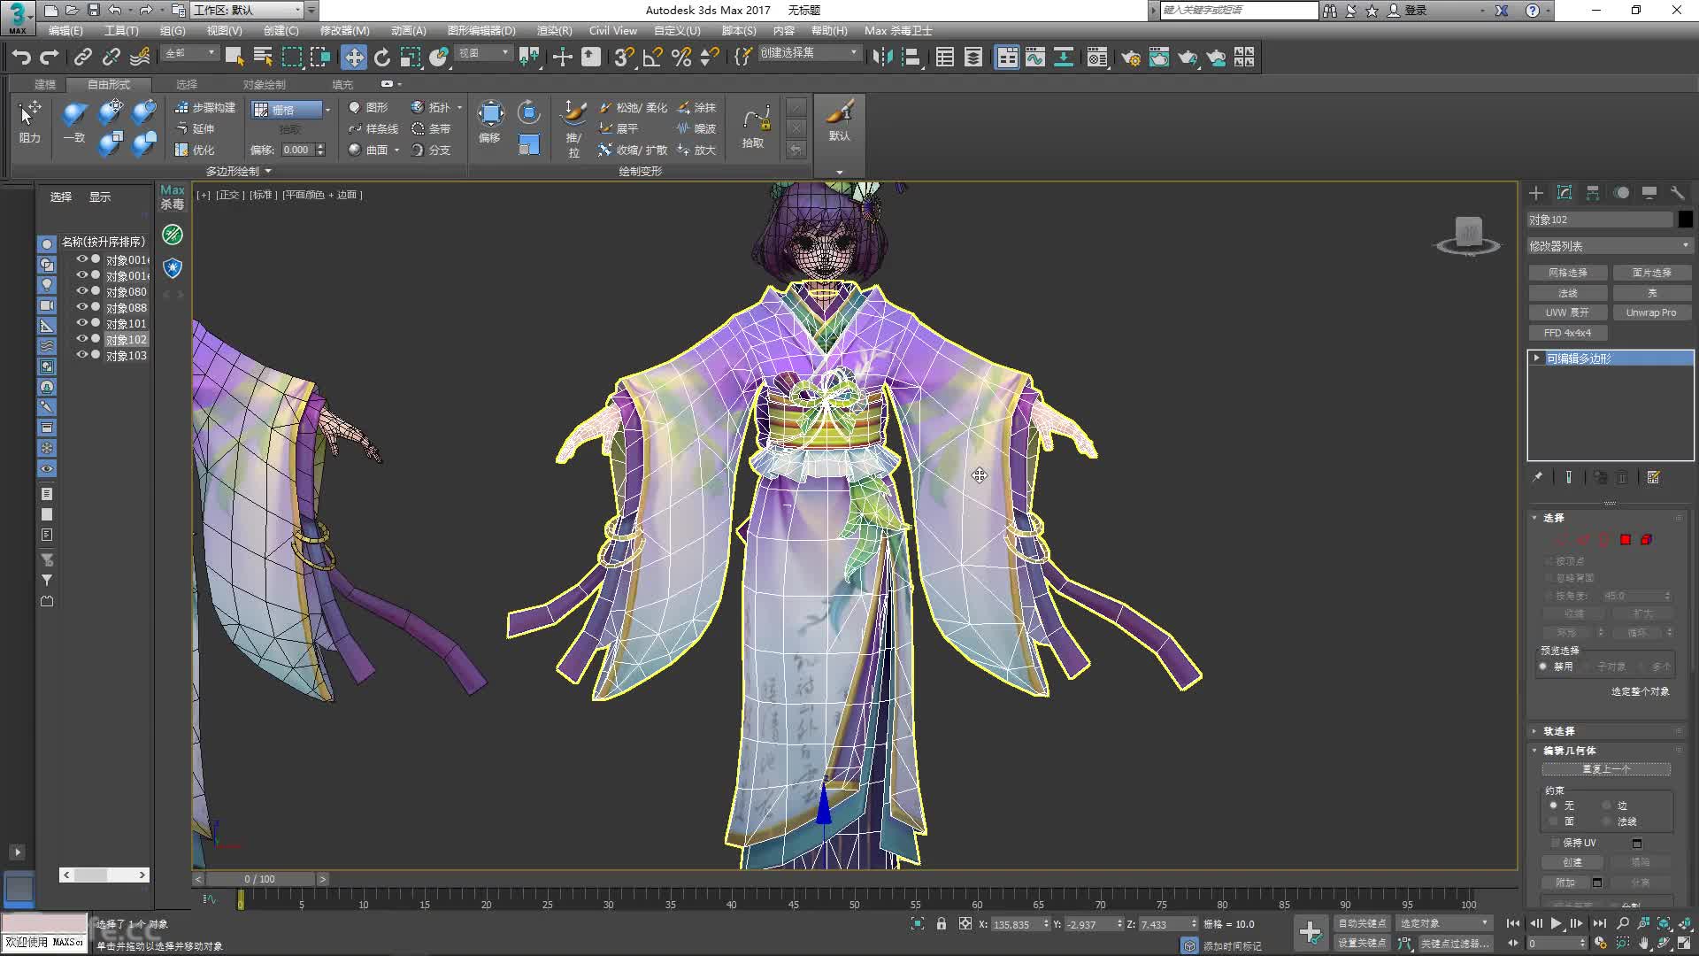
Task: Open the Render Setup teapot icon
Action: [x=1130, y=58]
